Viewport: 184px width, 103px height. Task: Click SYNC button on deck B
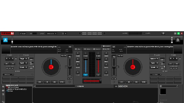point(144,82)
